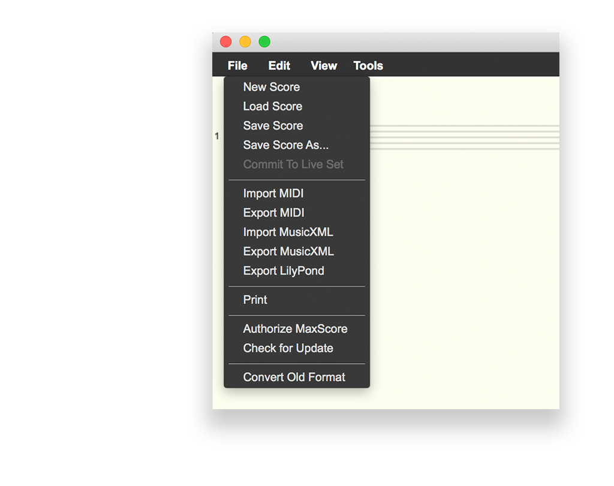Select Export MusicXML
This screenshot has height=486, width=614.
click(x=297, y=251)
